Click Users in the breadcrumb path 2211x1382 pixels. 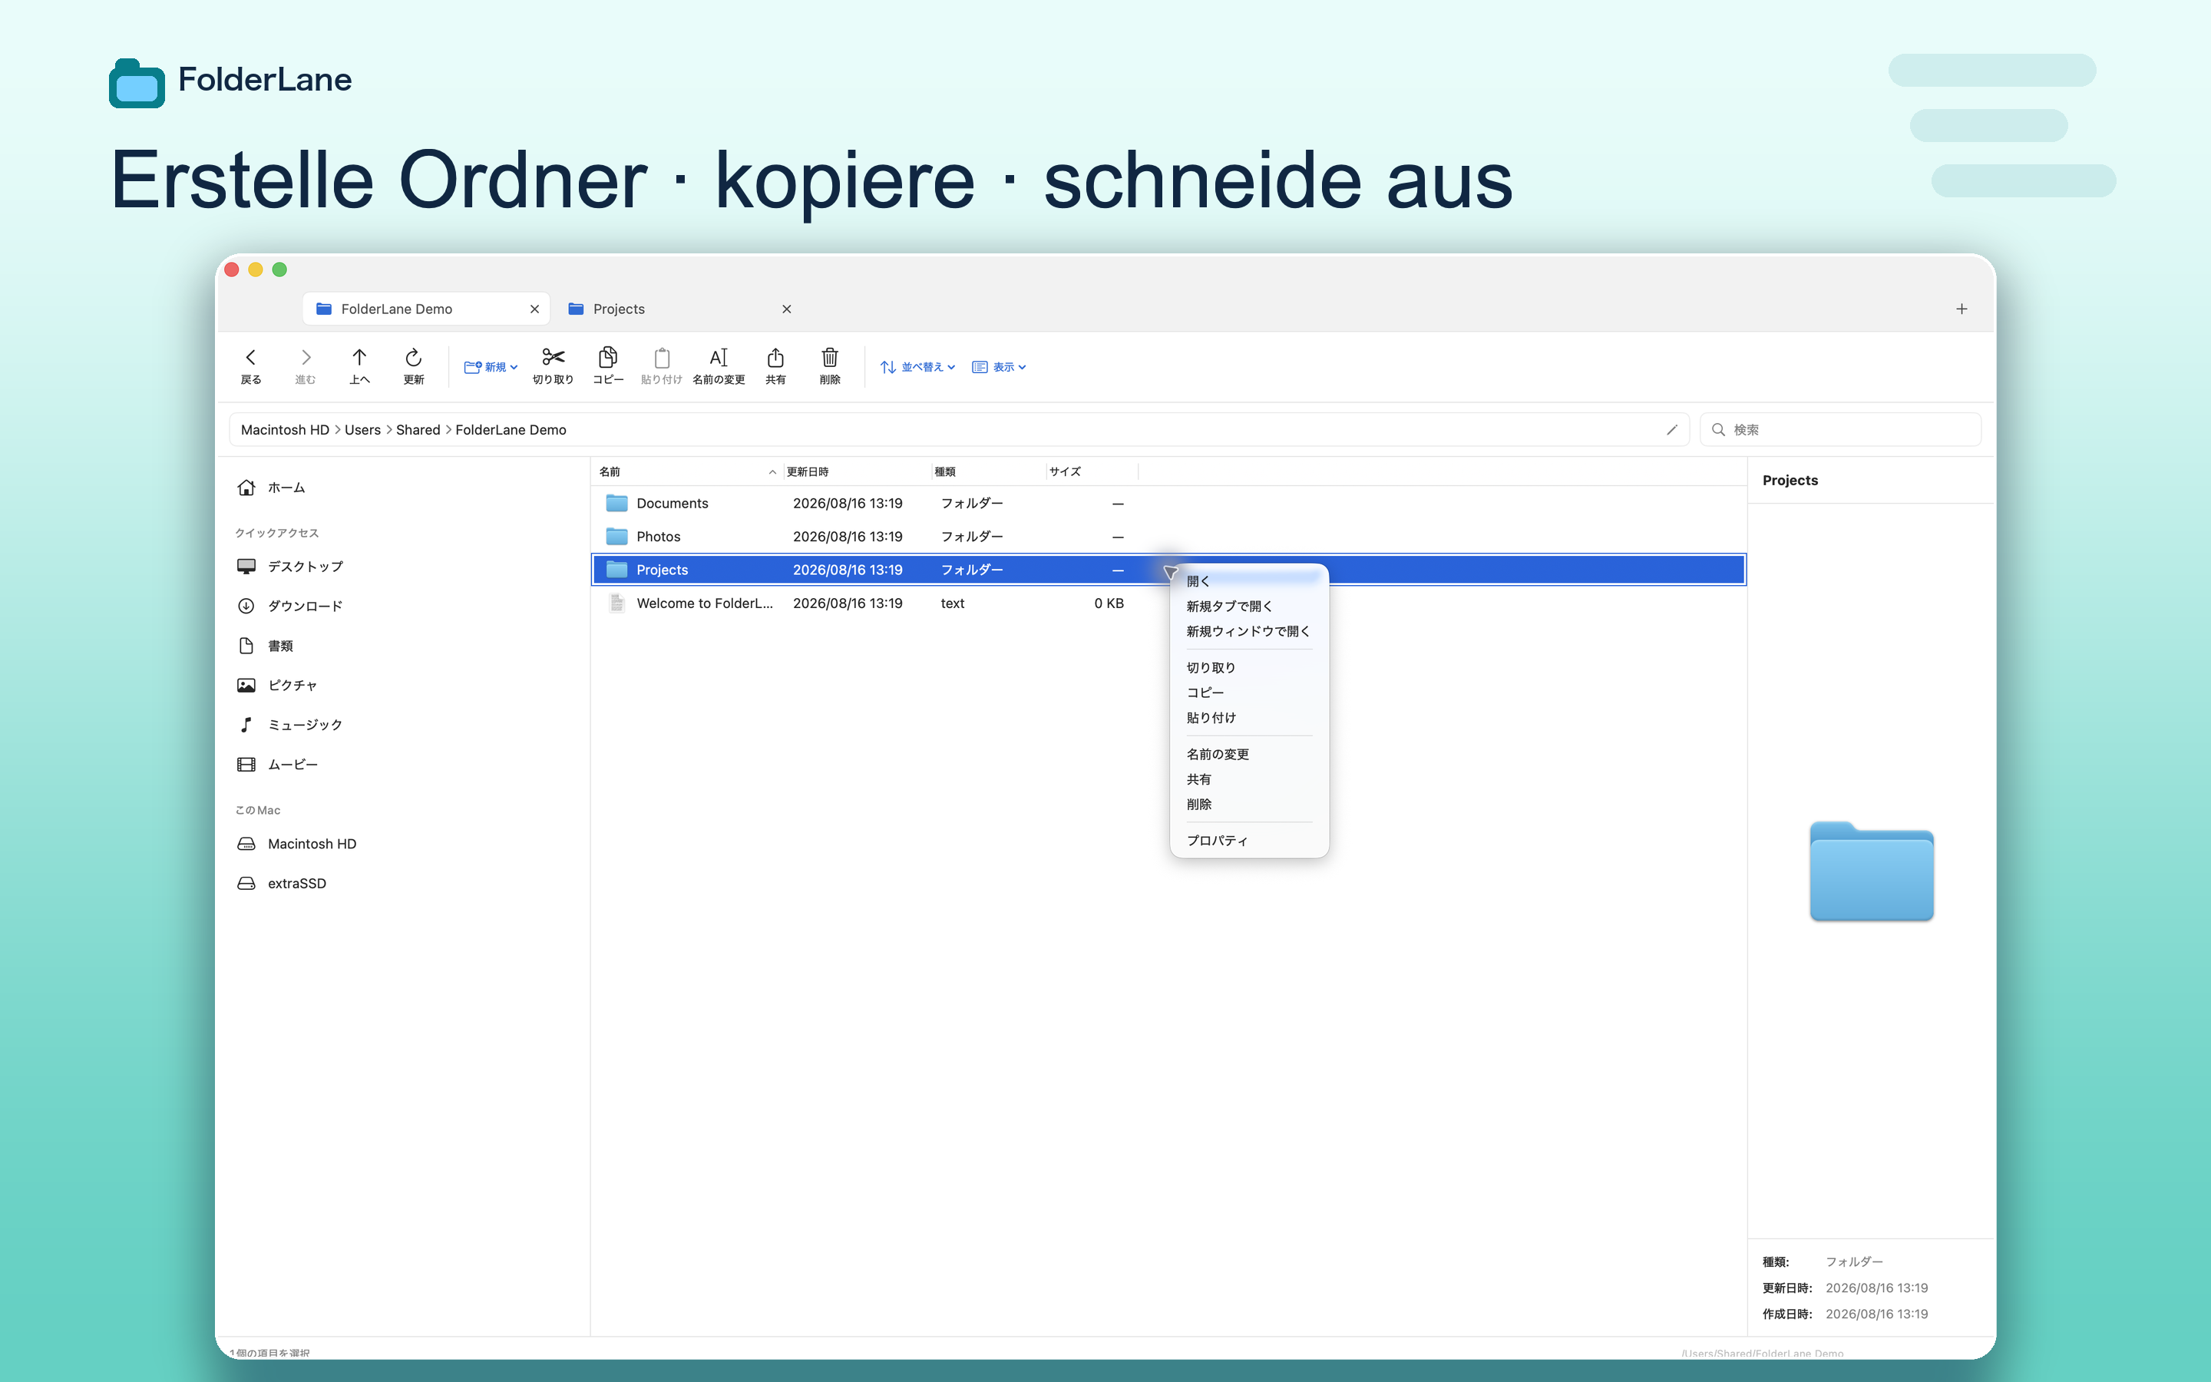362,430
